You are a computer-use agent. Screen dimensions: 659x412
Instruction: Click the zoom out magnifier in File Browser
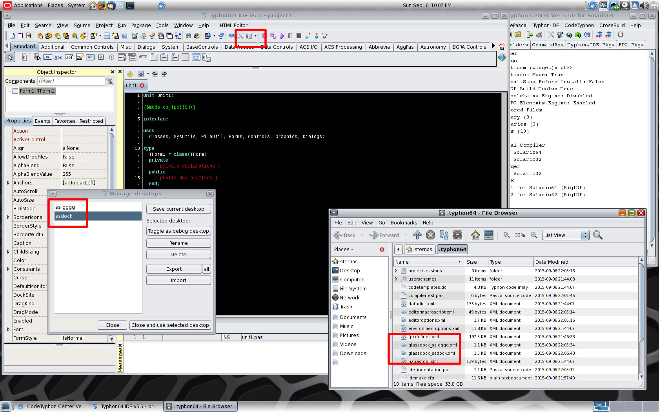[507, 235]
